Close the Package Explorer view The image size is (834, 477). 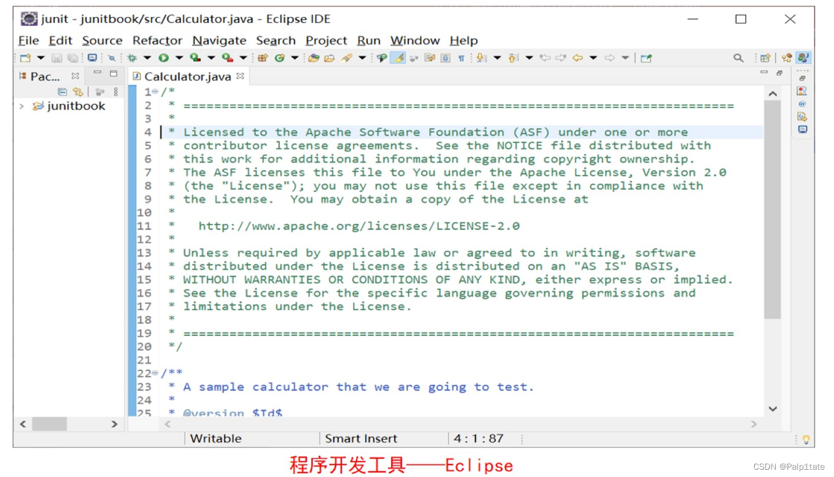[75, 76]
